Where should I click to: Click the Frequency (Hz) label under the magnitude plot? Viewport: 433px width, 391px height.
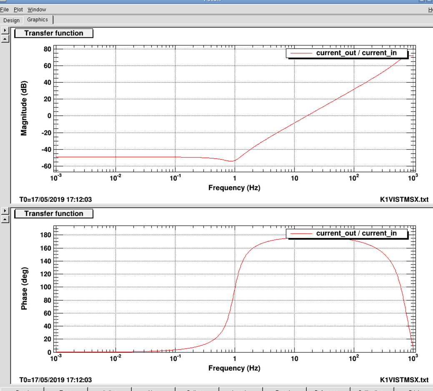[234, 188]
